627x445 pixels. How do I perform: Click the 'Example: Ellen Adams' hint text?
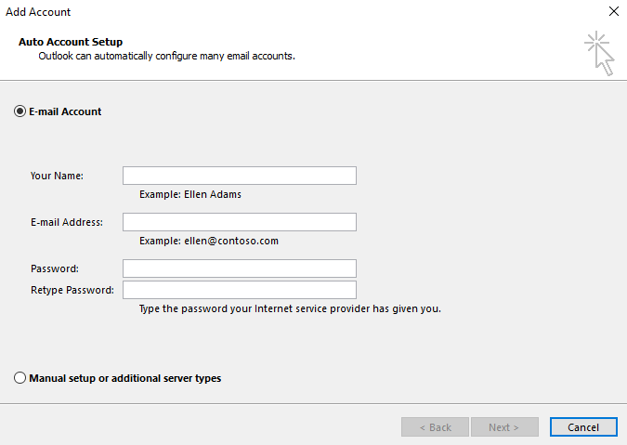point(189,195)
